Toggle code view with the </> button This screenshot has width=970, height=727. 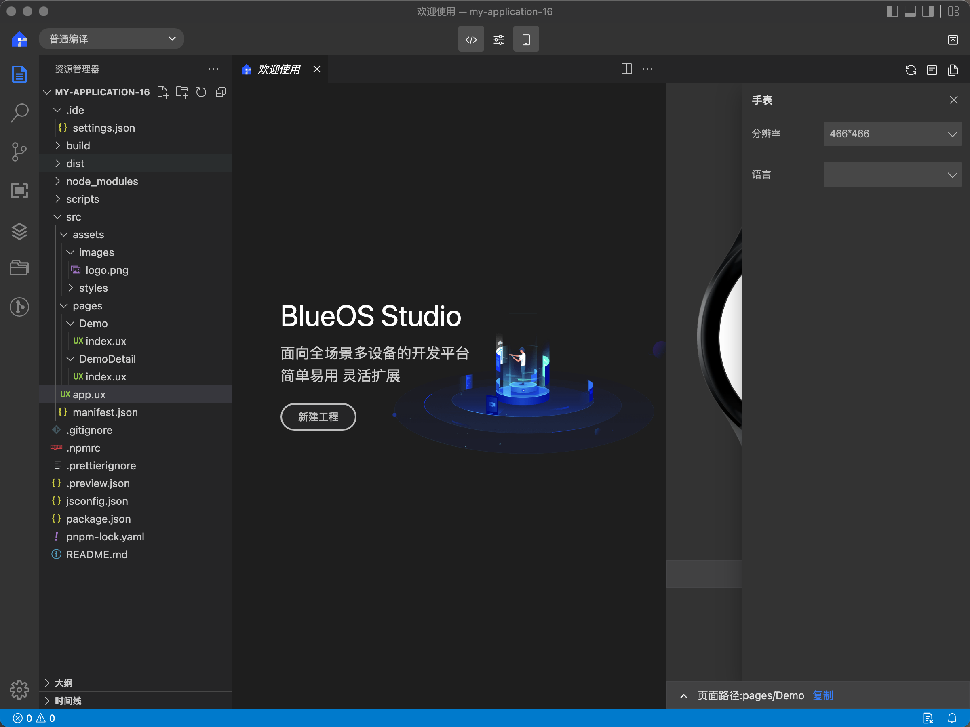pos(471,40)
